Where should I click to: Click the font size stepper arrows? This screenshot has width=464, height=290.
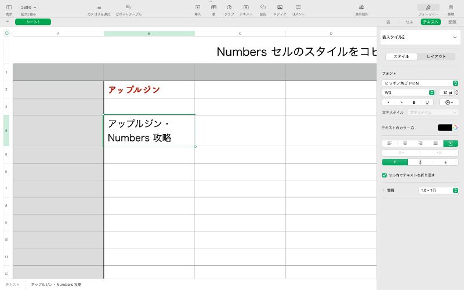pyautogui.click(x=456, y=93)
